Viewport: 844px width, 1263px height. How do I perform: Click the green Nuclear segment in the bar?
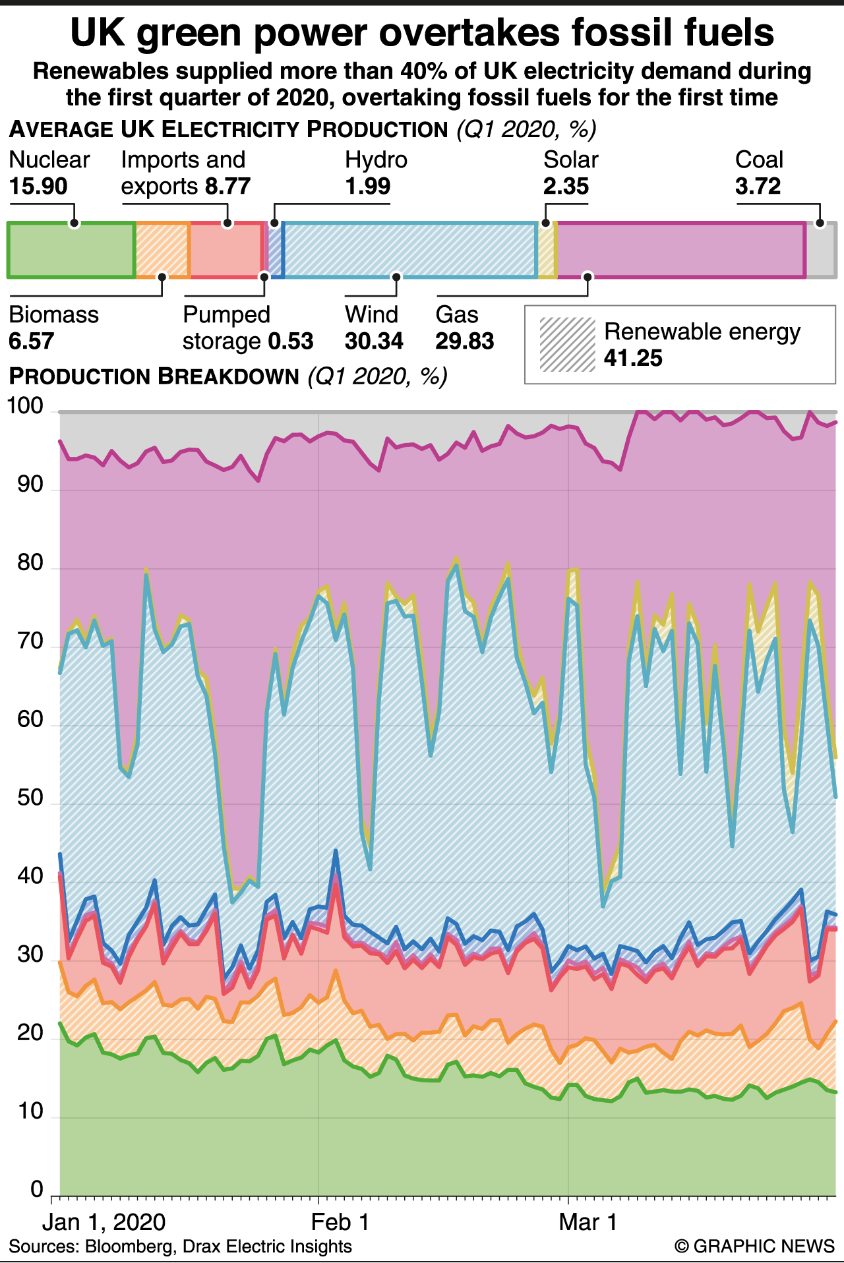tap(71, 250)
